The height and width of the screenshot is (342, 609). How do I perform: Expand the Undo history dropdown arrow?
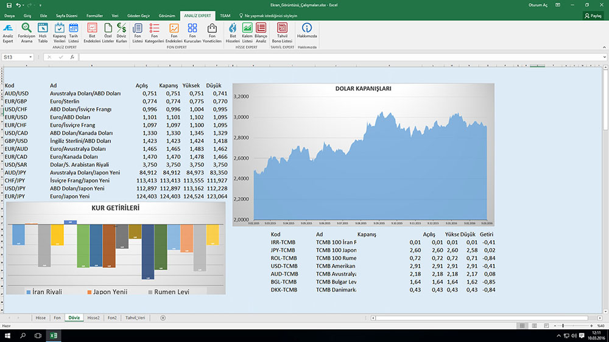(24, 5)
